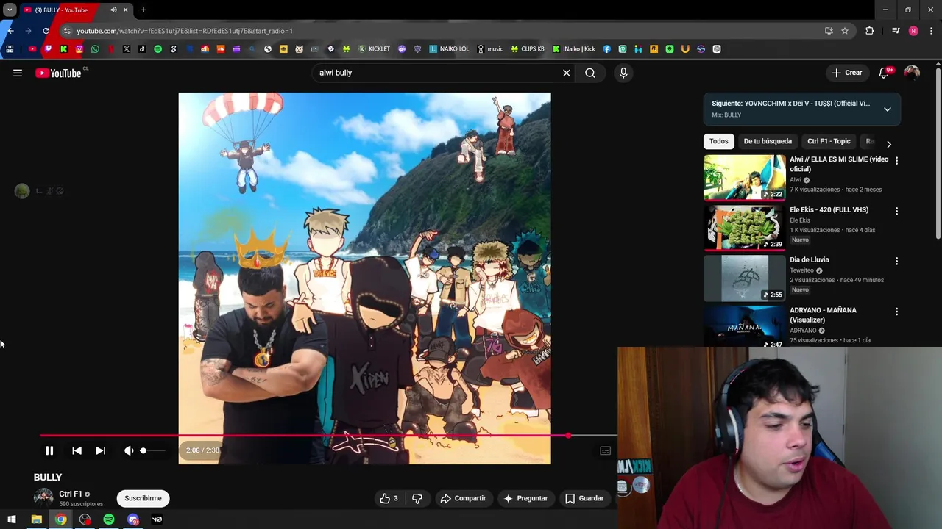Skip to next video
This screenshot has height=529, width=942.
click(101, 450)
